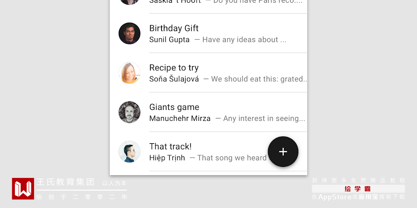Open the Recipe to try message
The height and width of the screenshot is (208, 417).
click(174, 68)
